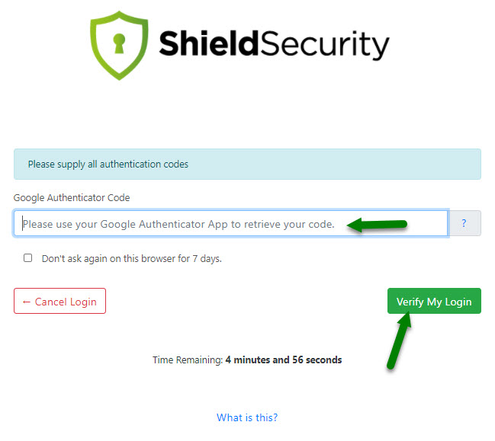Click the "Google Authenticator Code" field label
The height and width of the screenshot is (441, 495).
point(72,198)
